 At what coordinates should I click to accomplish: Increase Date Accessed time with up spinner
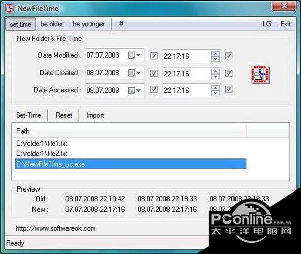coord(215,88)
